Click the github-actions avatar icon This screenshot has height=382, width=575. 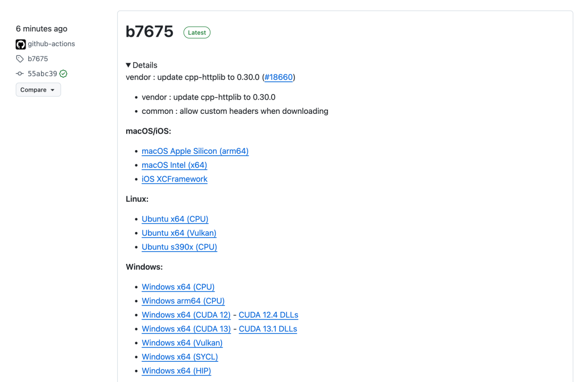pyautogui.click(x=21, y=44)
